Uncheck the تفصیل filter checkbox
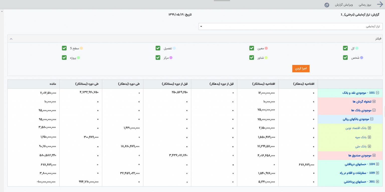385x192 pixels. tap(158, 48)
